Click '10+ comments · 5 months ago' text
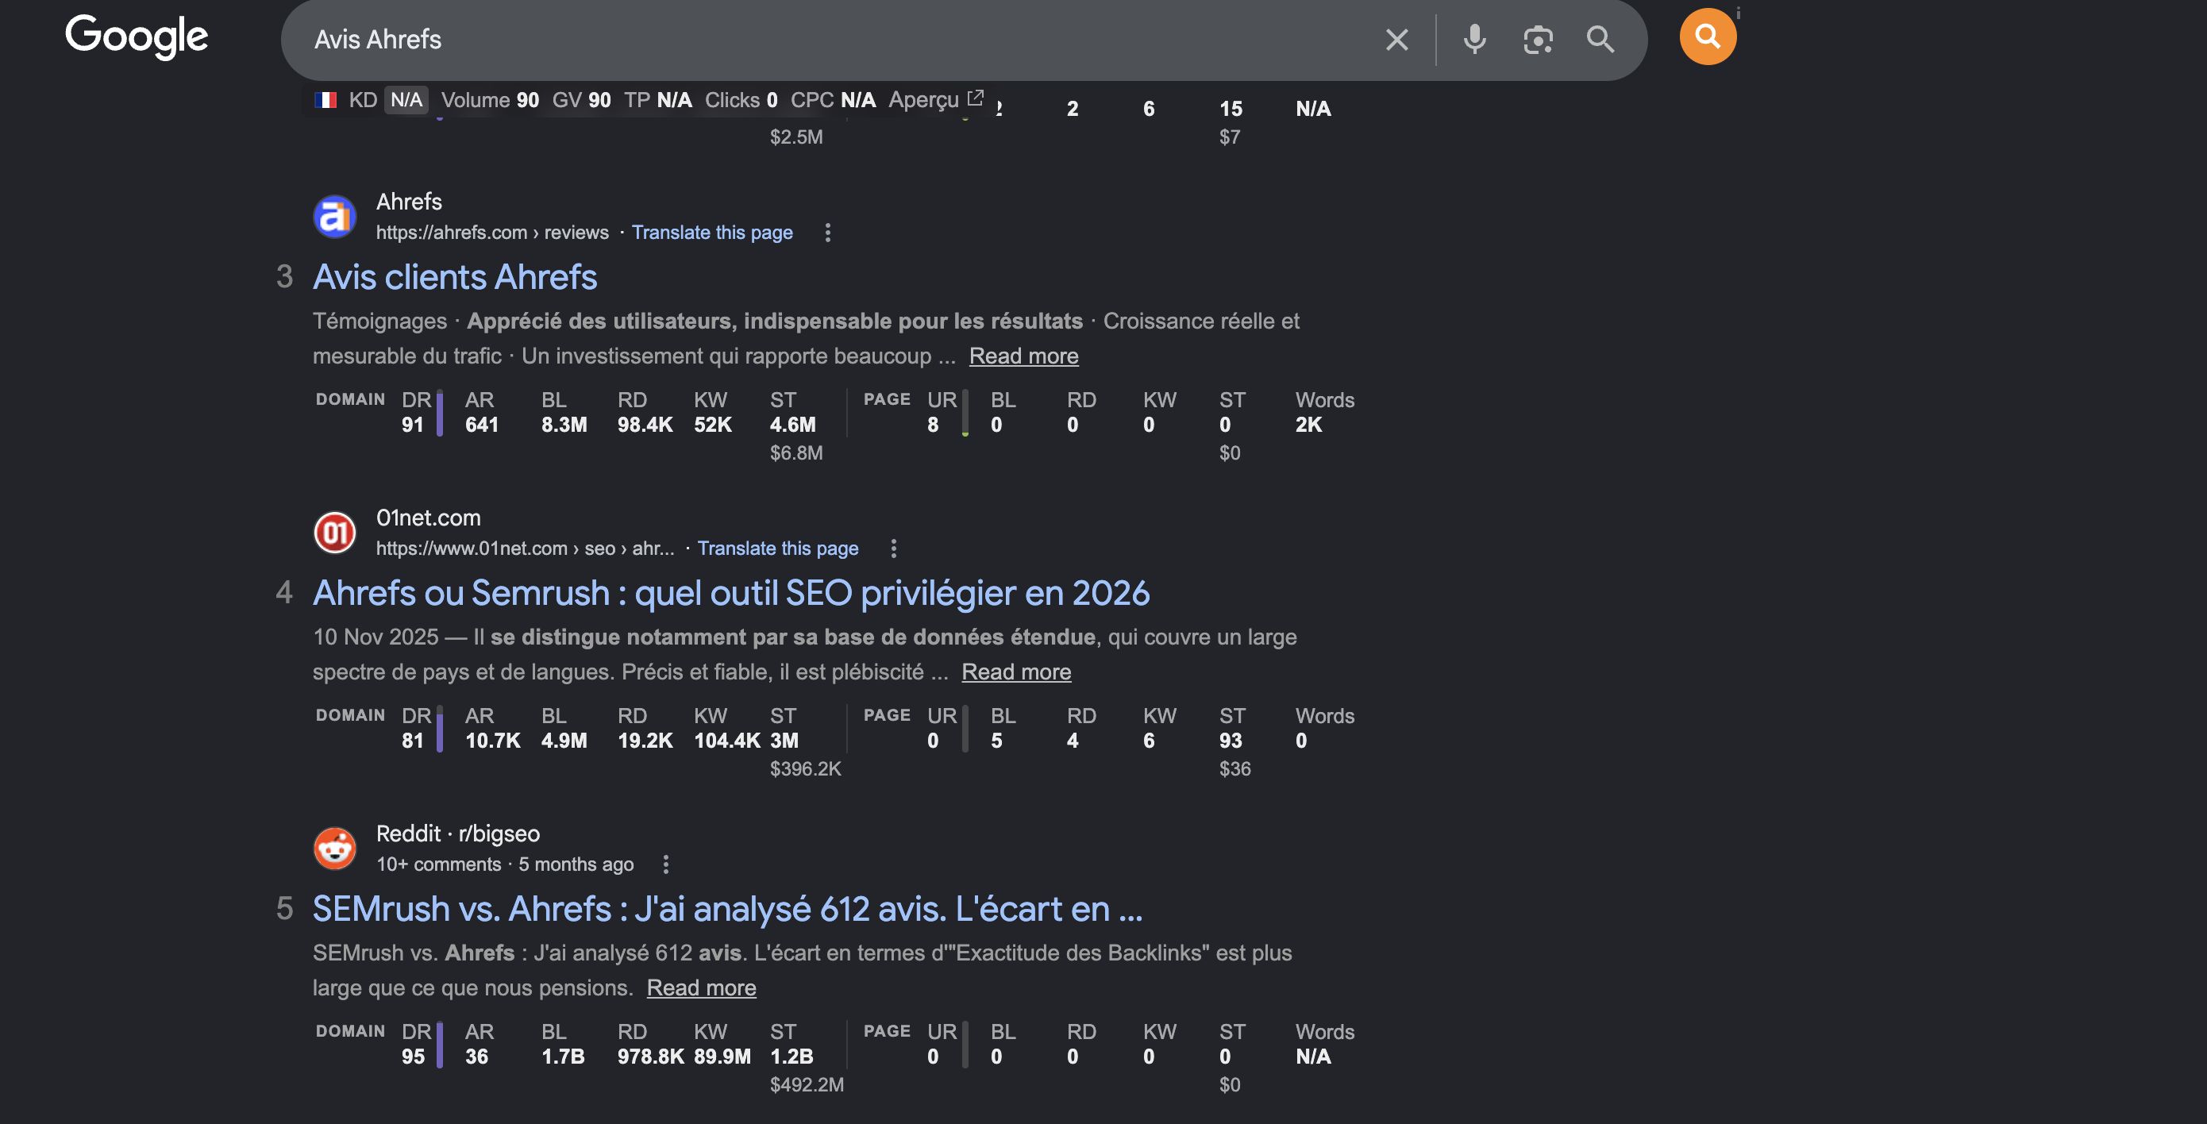The height and width of the screenshot is (1124, 2207). tap(505, 864)
